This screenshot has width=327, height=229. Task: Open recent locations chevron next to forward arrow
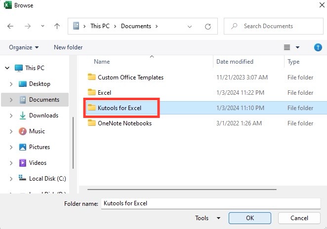(x=42, y=26)
